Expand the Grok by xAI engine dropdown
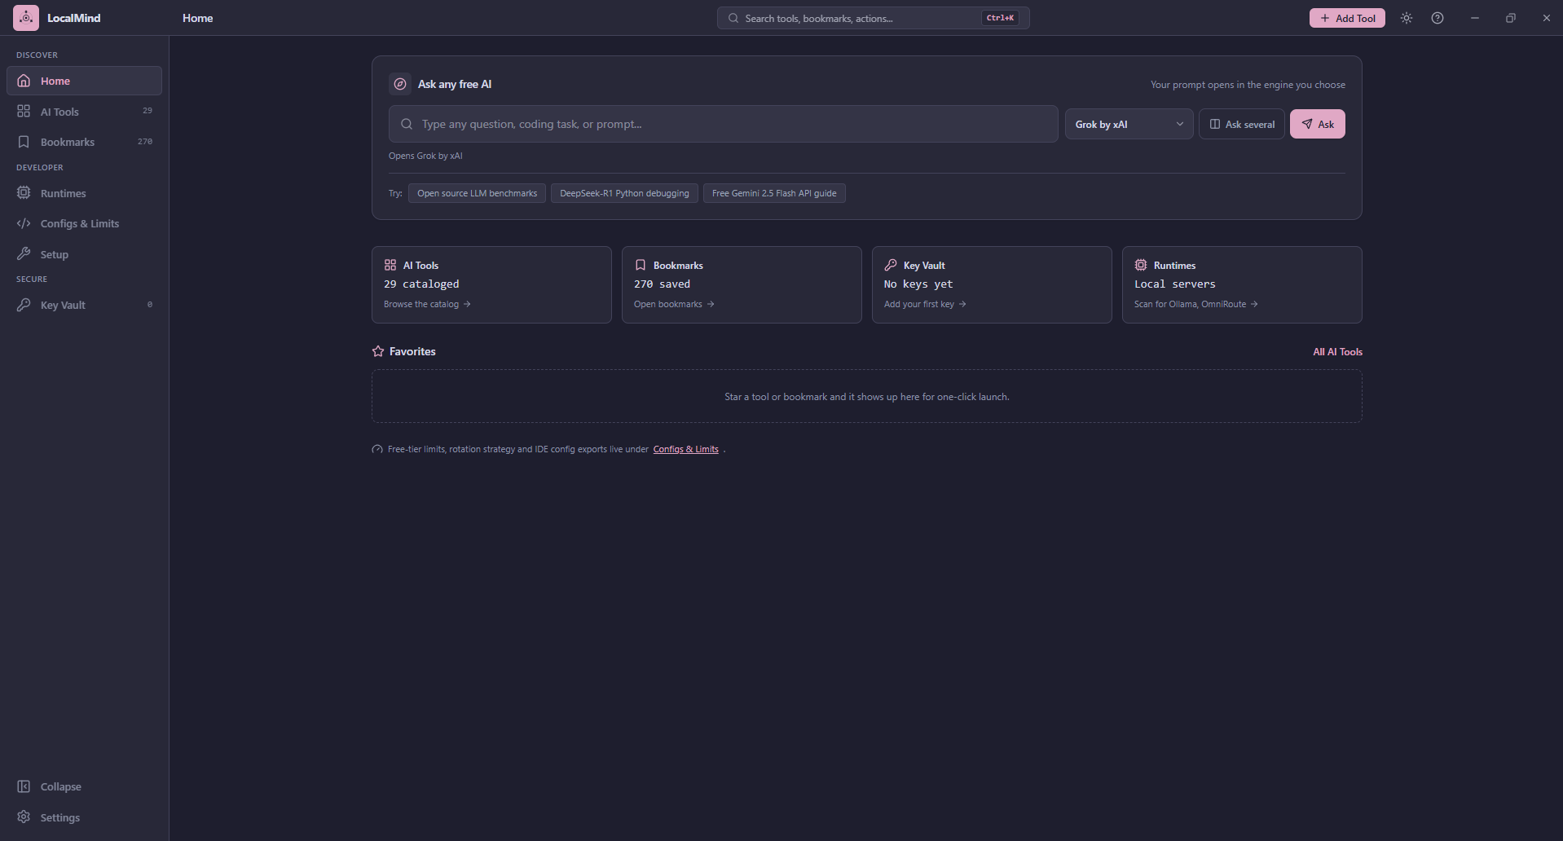 pyautogui.click(x=1129, y=124)
